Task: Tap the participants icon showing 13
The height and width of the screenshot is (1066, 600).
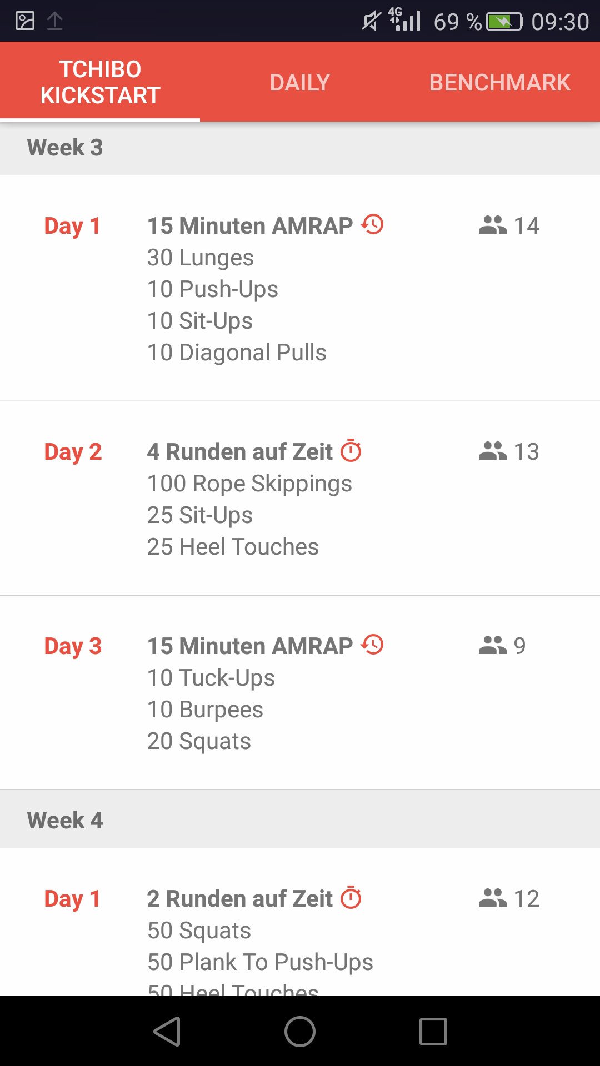Action: pyautogui.click(x=492, y=451)
